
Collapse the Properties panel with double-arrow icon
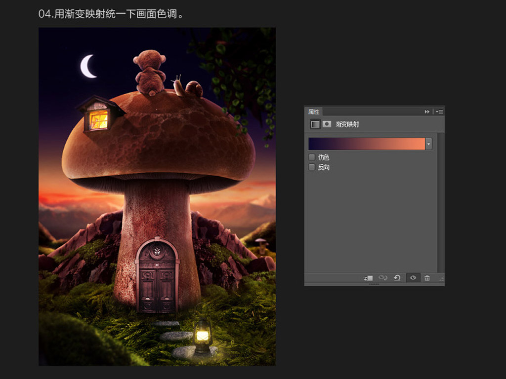coord(427,112)
